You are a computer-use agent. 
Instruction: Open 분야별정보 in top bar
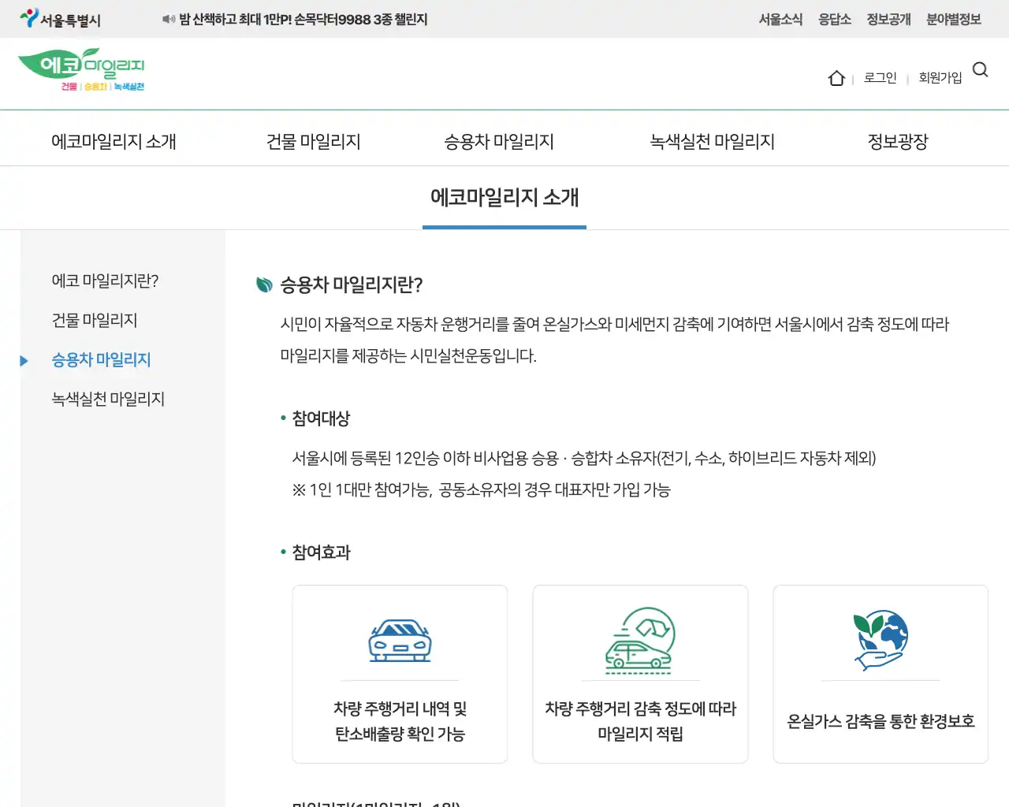[x=954, y=19]
